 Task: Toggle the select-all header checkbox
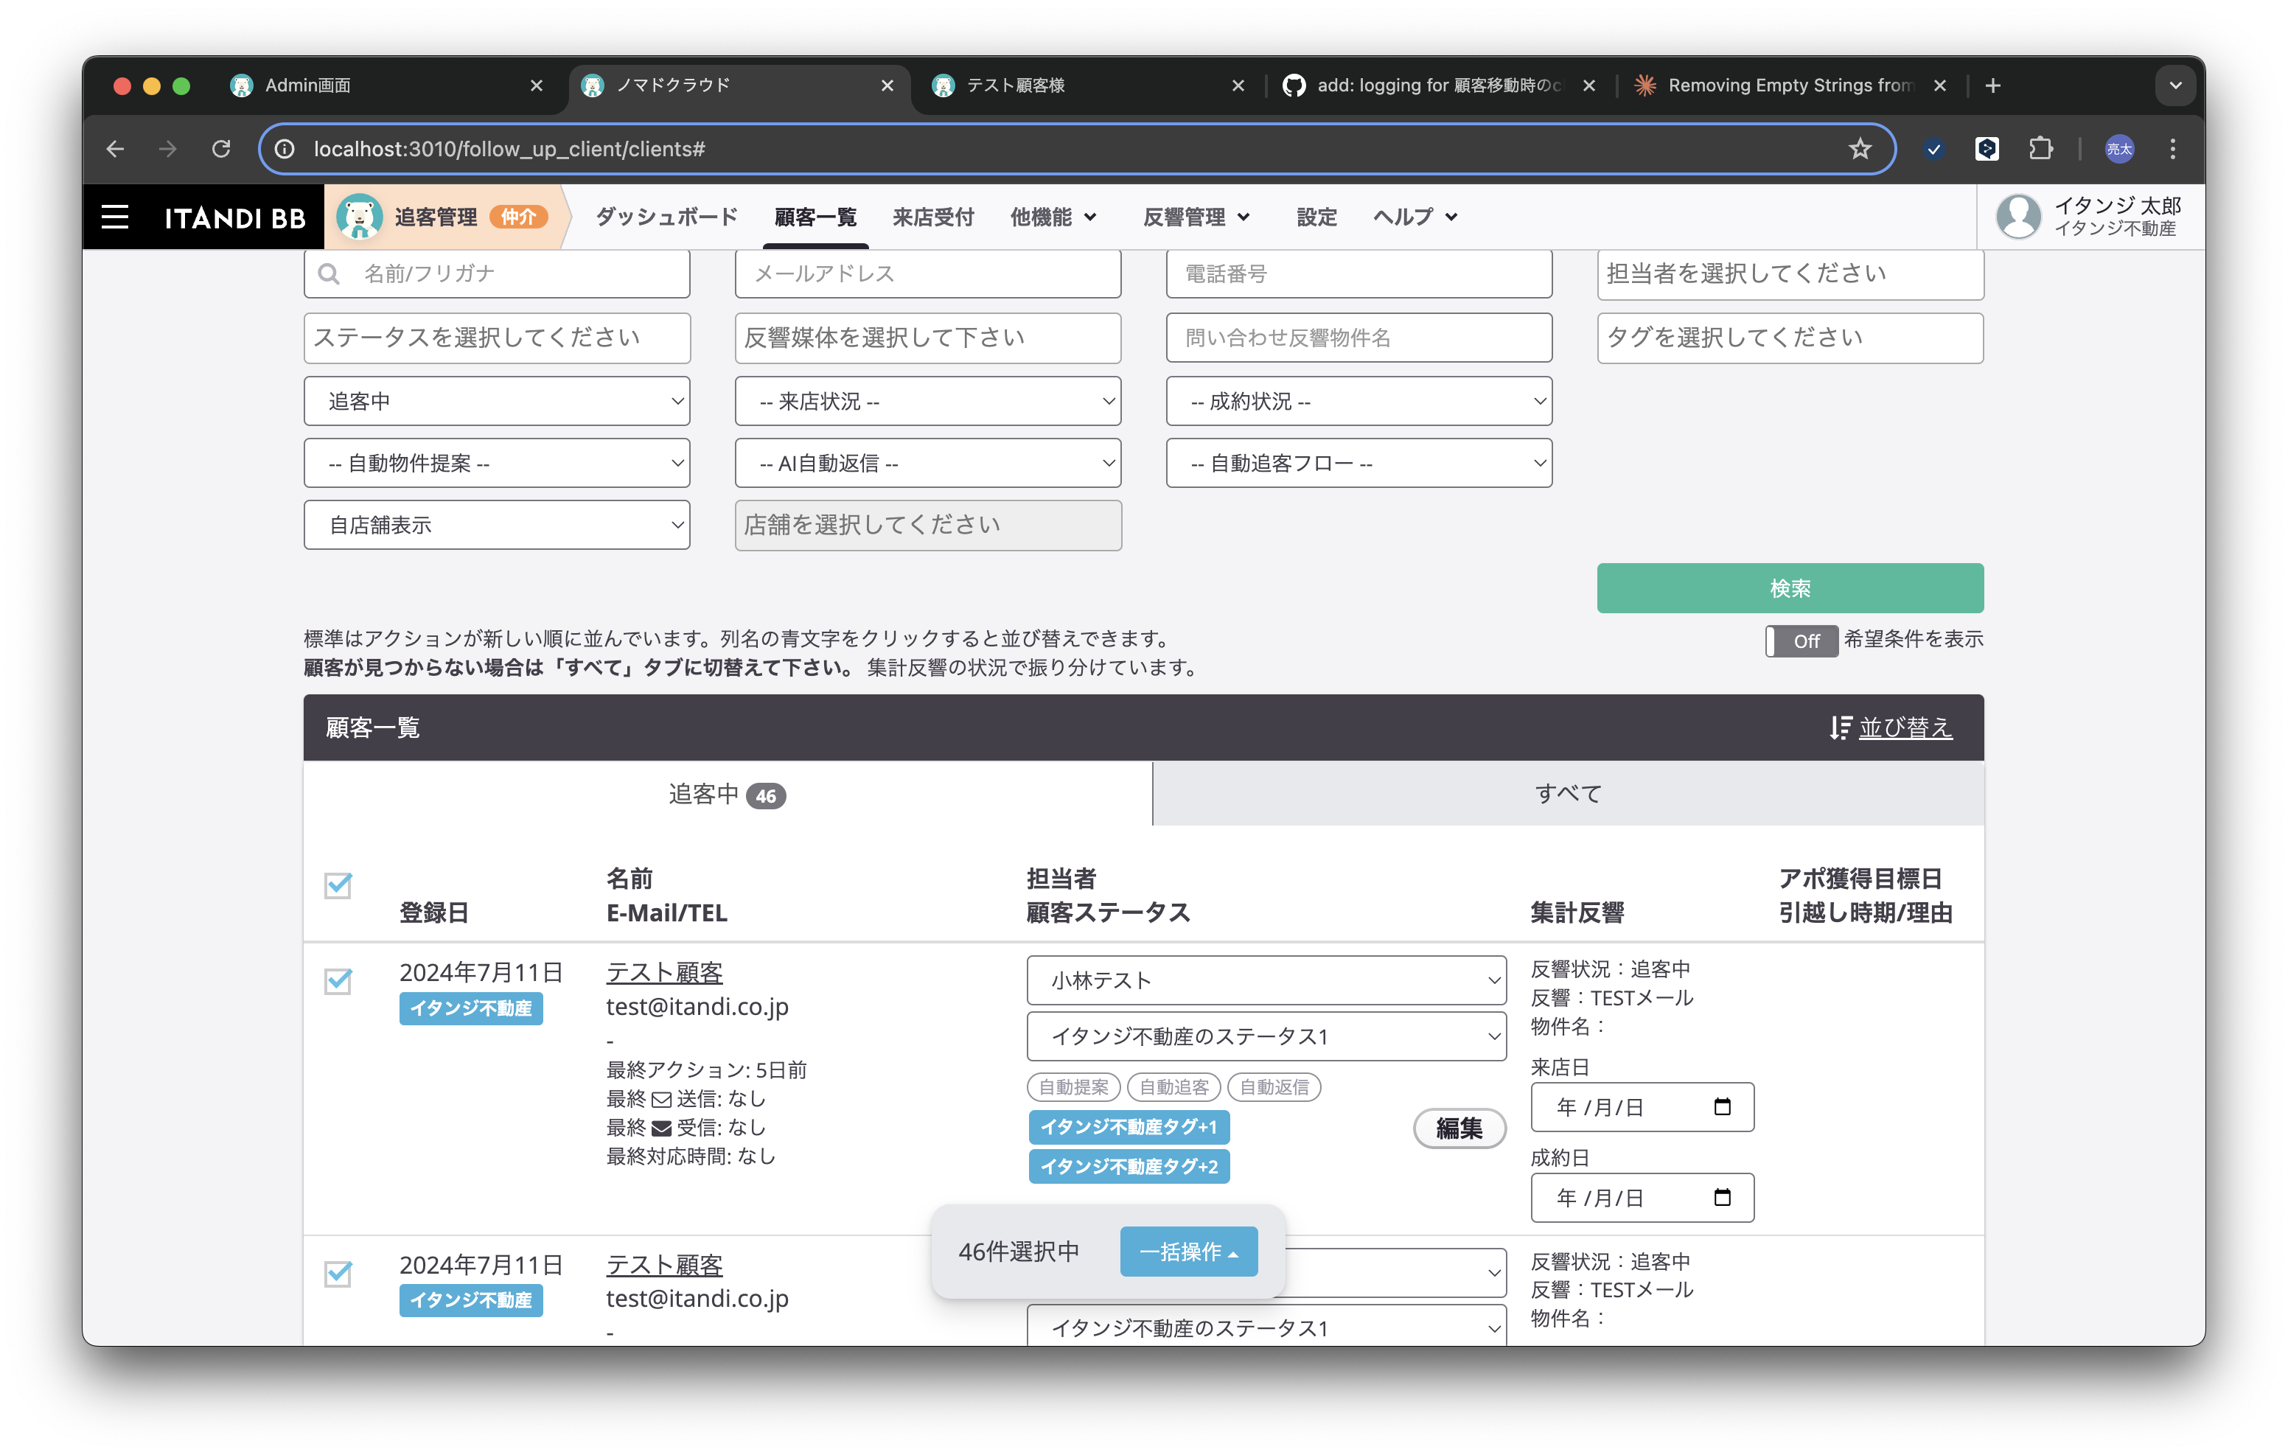point(338,884)
